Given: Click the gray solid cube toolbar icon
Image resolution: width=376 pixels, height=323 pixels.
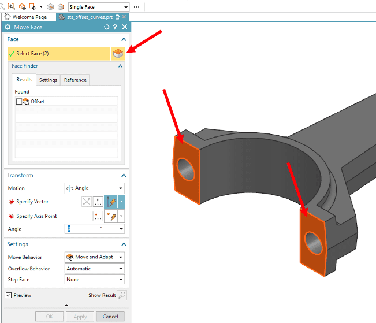Looking at the screenshot, I should pyautogui.click(x=50, y=7).
